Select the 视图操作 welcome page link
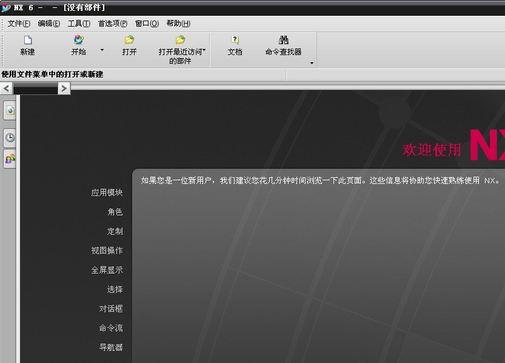The height and width of the screenshot is (363, 505). pyautogui.click(x=107, y=250)
